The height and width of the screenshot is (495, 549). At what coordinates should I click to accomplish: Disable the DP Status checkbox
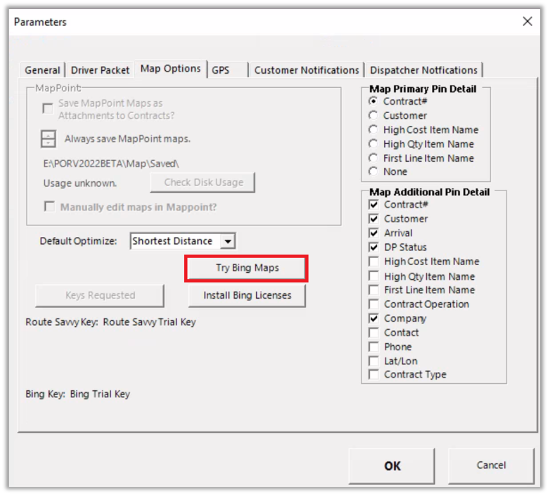pos(374,247)
